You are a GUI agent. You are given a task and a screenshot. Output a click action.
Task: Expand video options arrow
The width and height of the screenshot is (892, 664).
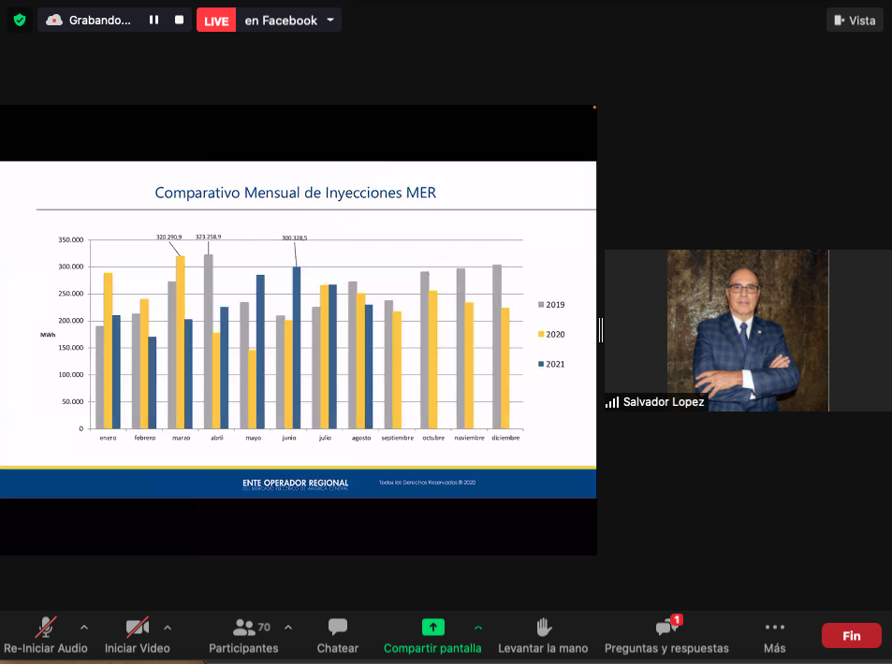click(168, 627)
